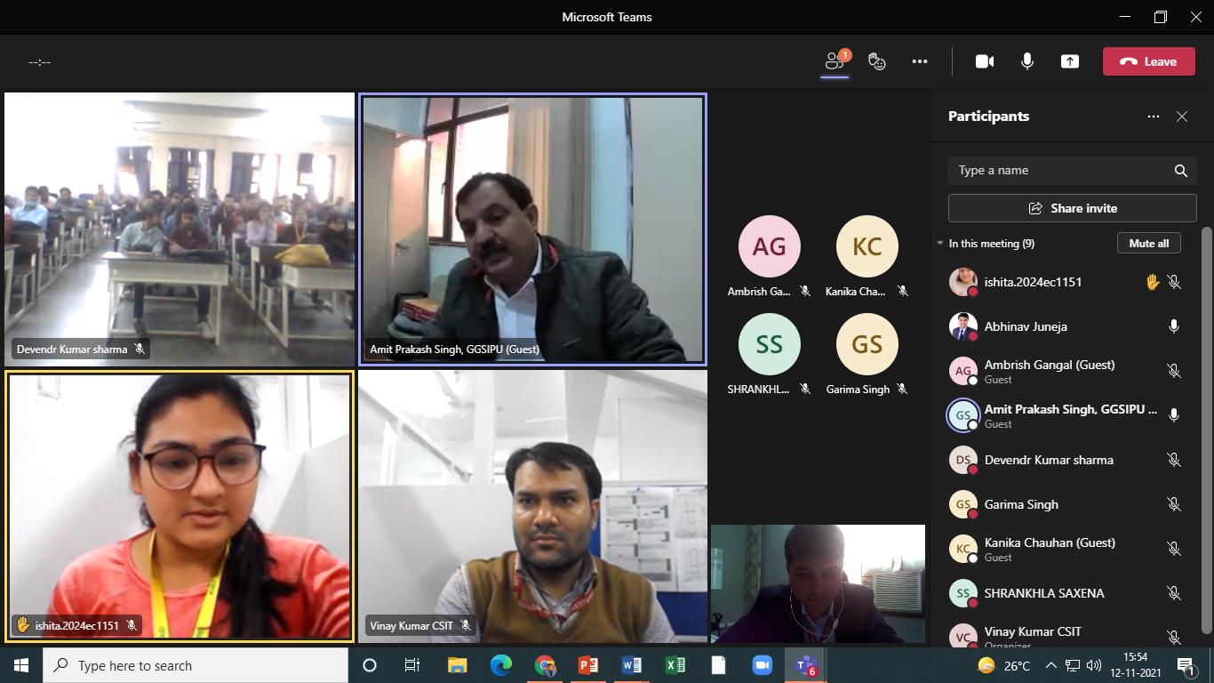Viewport: 1214px width, 683px height.
Task: Click raised hand icon beside ishita.2024ec1151
Action: click(1153, 282)
